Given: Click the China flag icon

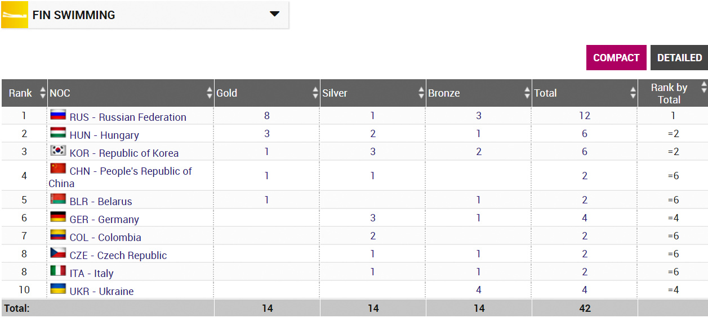Looking at the screenshot, I should 58,169.
